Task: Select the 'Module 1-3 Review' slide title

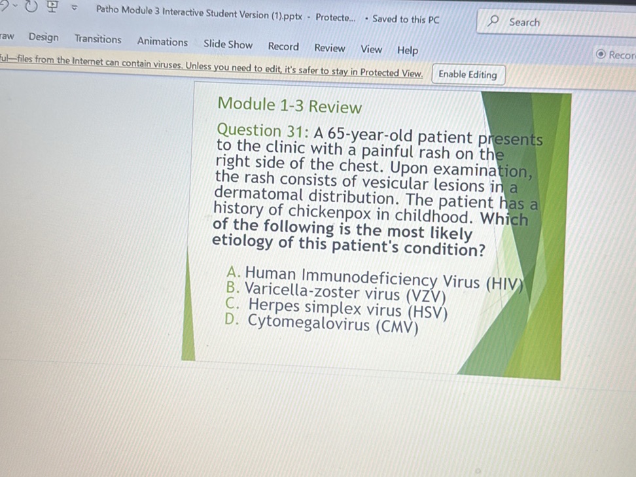Action: 289,105
